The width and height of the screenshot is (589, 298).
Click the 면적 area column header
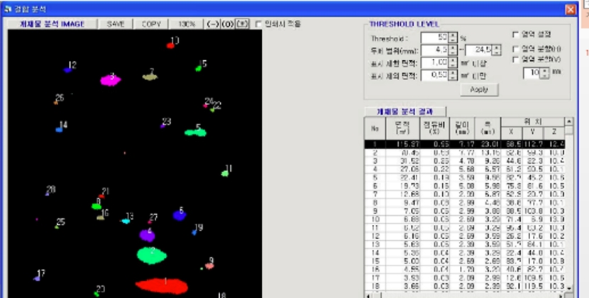tap(402, 128)
